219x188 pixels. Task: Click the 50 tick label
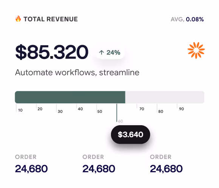(100, 111)
